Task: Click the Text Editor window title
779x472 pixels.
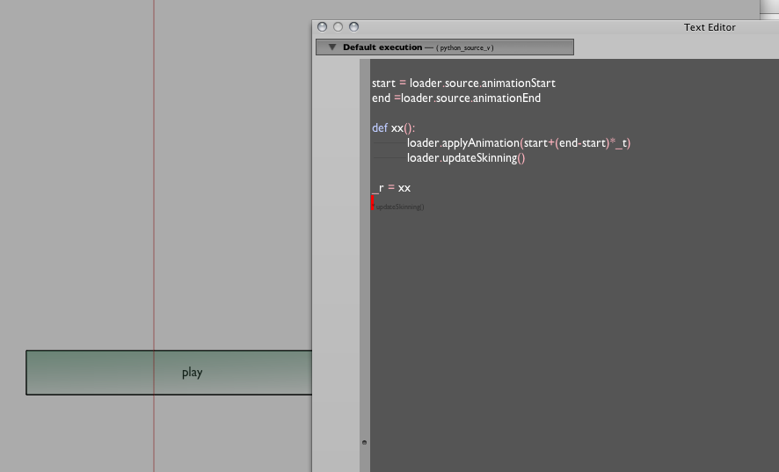Action: [x=709, y=27]
